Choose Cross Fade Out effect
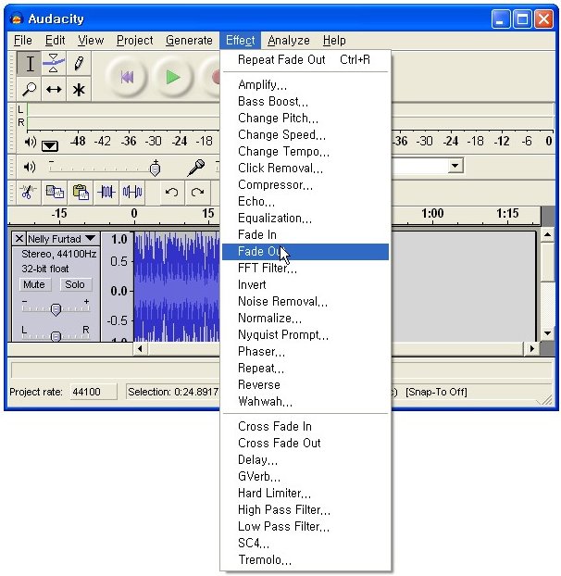Image resolution: width=561 pixels, height=576 pixels. pyautogui.click(x=305, y=443)
